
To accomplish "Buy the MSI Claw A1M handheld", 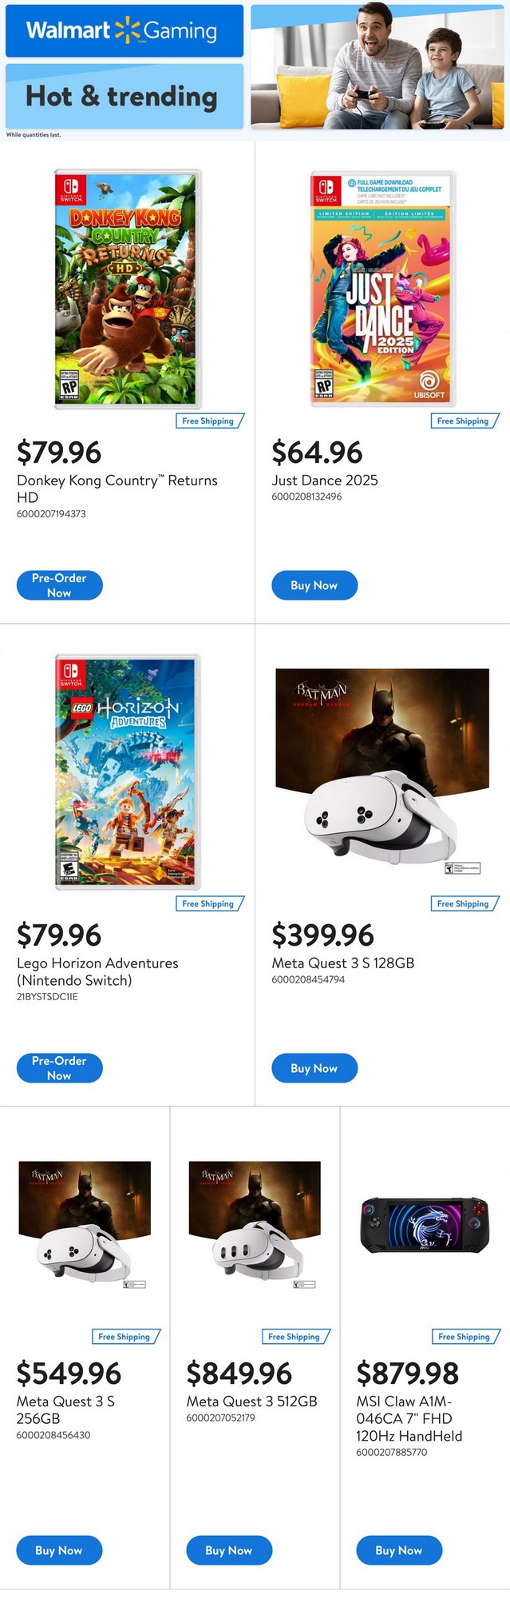I will point(399,1550).
